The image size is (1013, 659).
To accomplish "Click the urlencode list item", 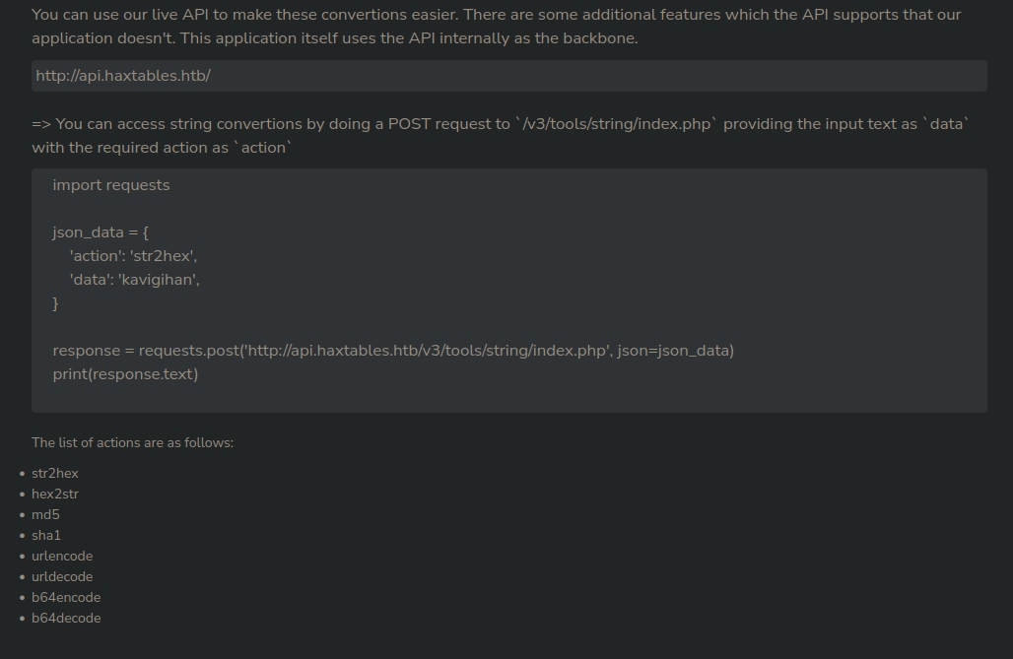I will point(62,556).
